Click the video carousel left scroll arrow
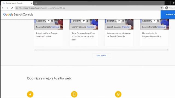 tap(35, 50)
